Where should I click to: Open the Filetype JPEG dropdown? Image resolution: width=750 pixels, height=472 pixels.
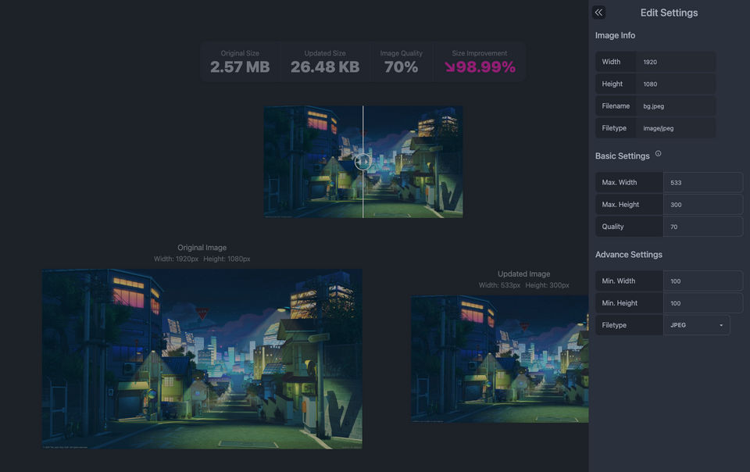pyautogui.click(x=696, y=325)
